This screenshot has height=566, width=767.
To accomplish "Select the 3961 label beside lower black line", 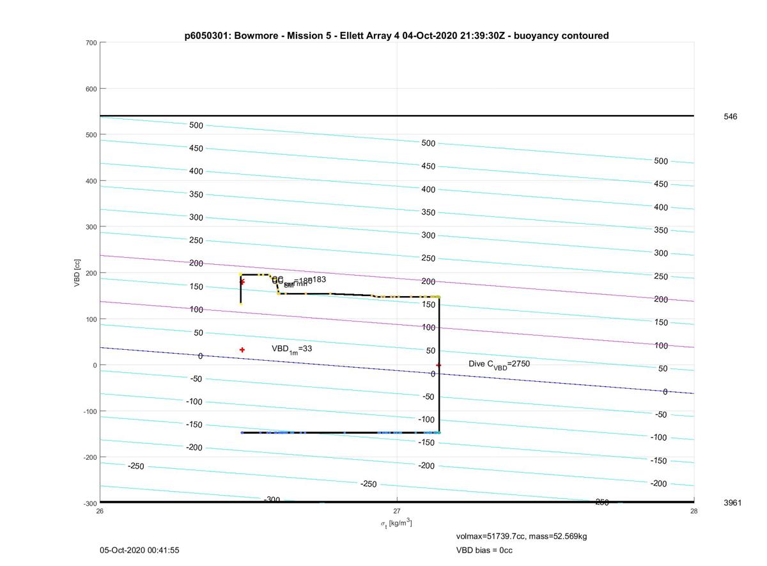I will point(732,503).
